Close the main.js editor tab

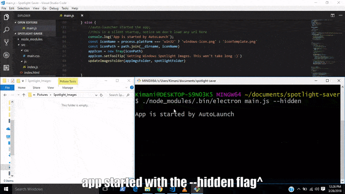point(82,15)
